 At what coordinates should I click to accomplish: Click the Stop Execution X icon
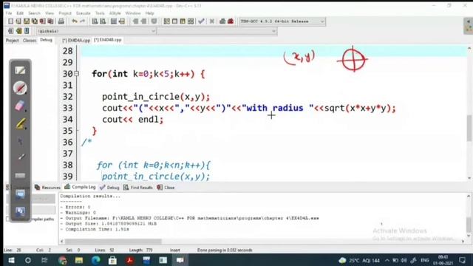(212, 21)
